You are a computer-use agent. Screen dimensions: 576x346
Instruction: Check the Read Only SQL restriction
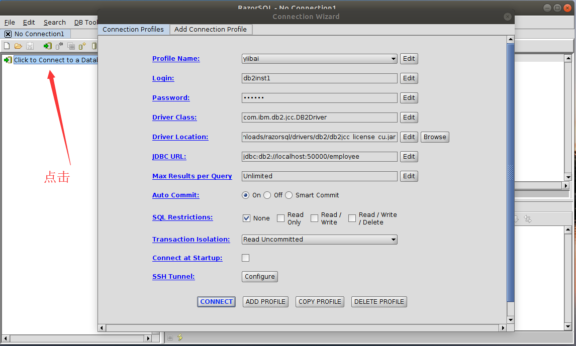[281, 218]
